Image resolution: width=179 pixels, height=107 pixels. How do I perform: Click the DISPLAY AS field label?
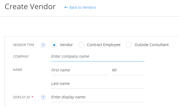pos(22,97)
